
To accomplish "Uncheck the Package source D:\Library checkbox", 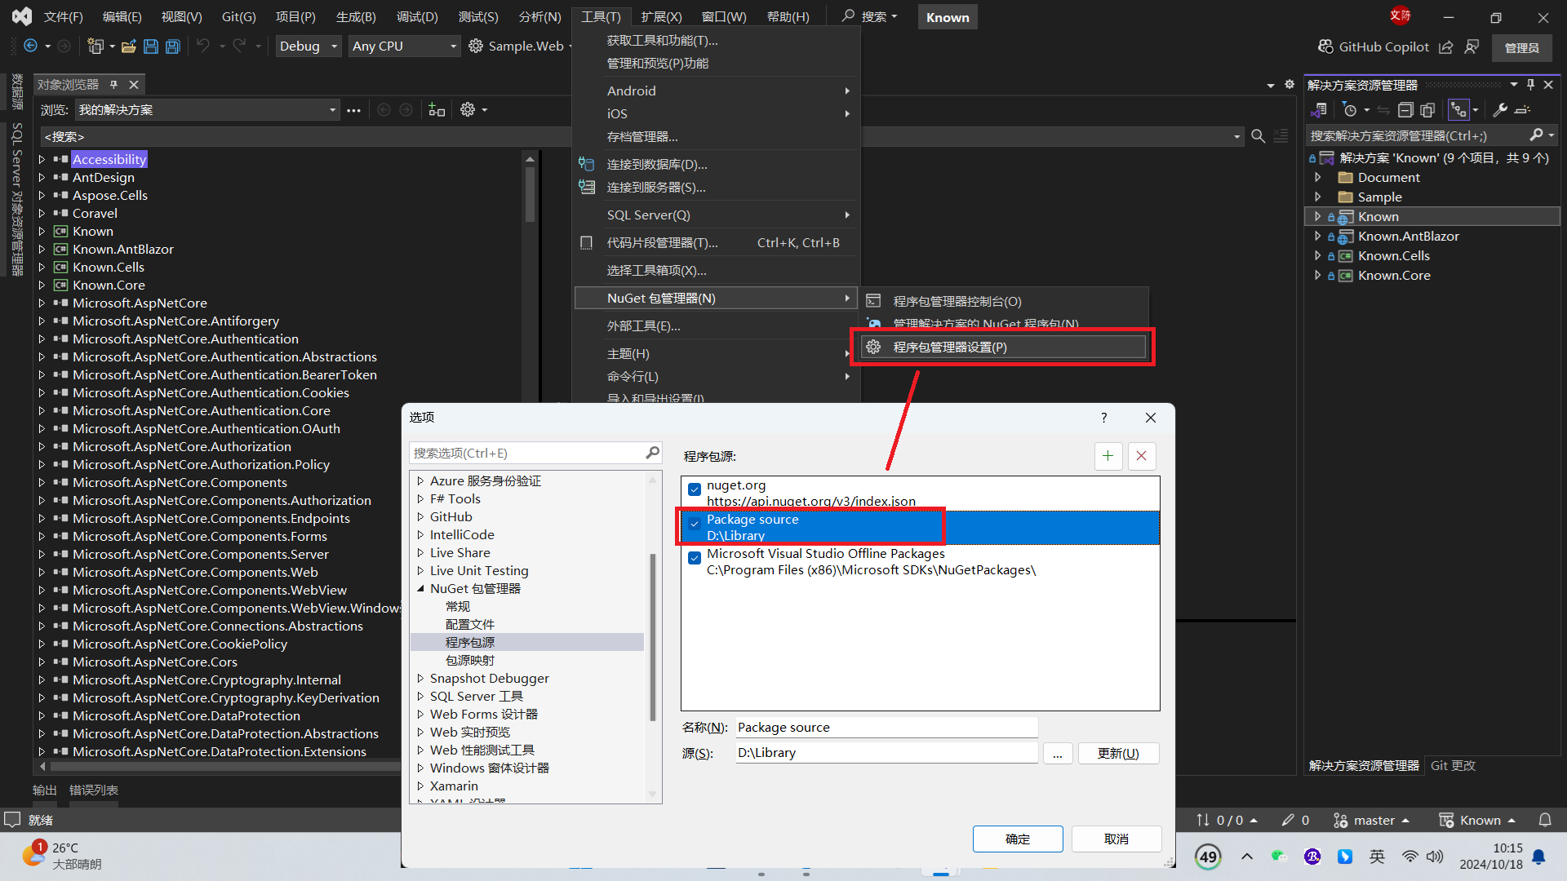I will tap(695, 524).
